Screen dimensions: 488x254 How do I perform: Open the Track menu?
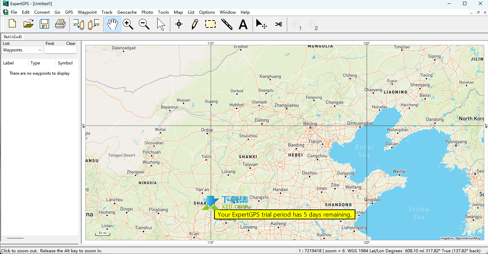[107, 12]
